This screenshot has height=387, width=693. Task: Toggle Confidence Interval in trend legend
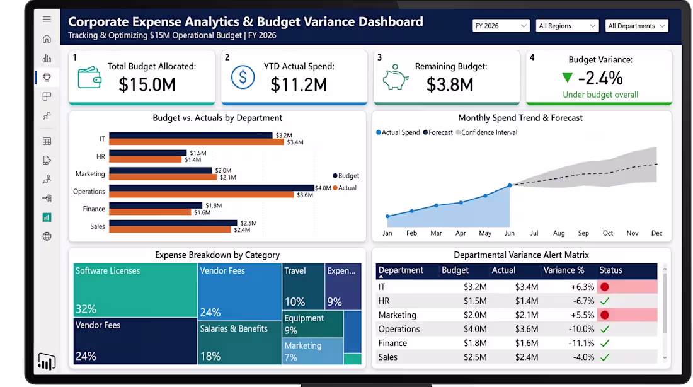pyautogui.click(x=486, y=132)
